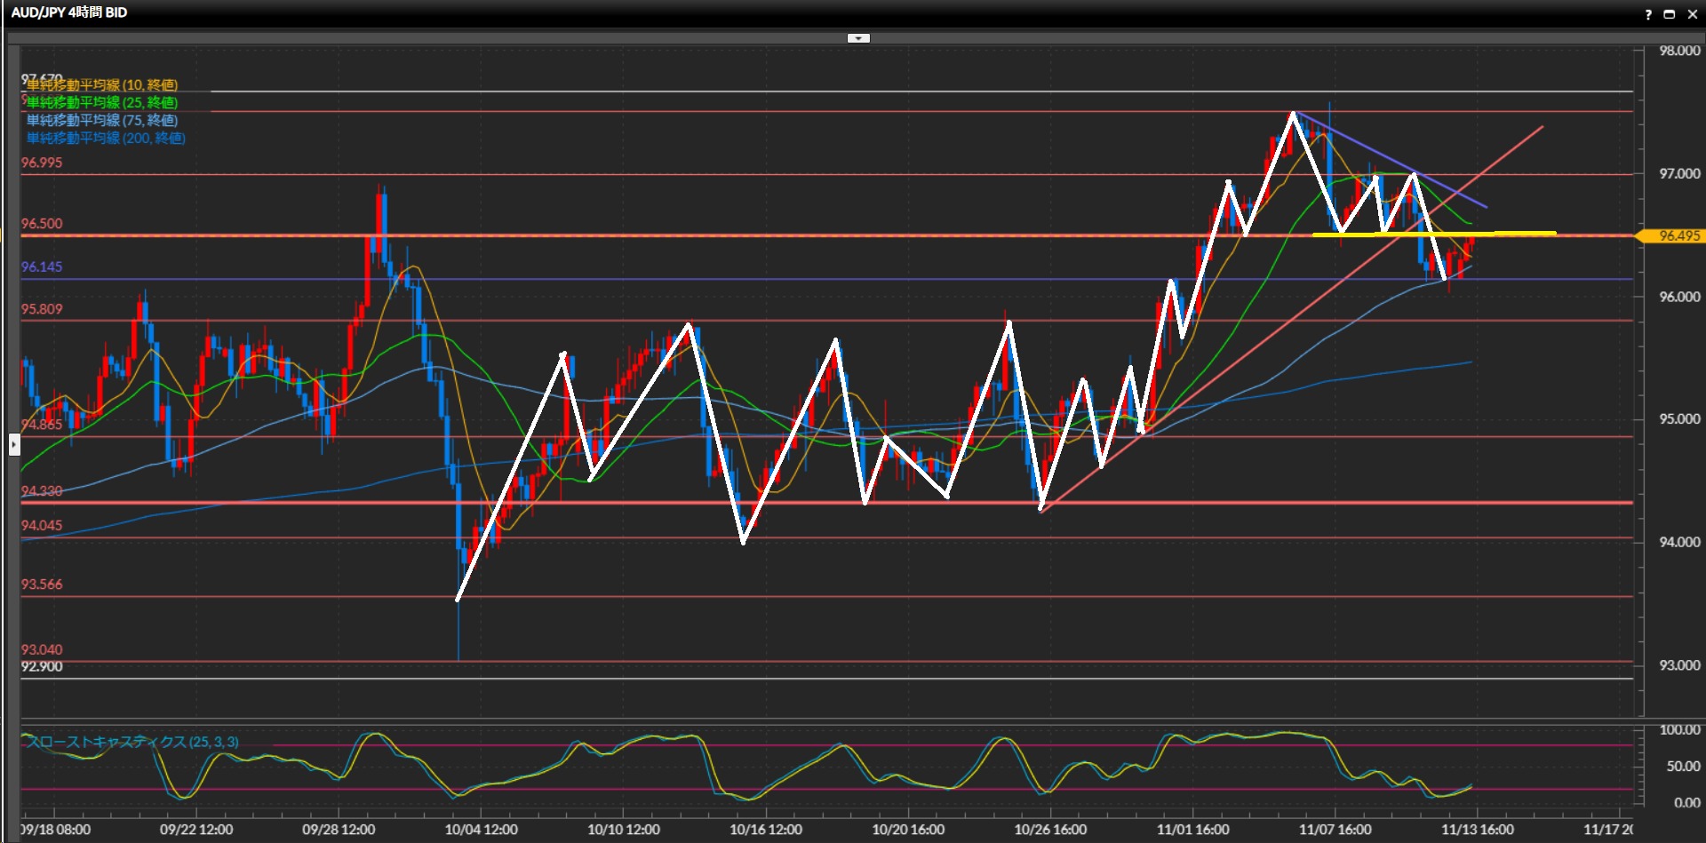This screenshot has height=843, width=1706.
Task: Select the 96.995 resistance line label
Action: coord(42,163)
